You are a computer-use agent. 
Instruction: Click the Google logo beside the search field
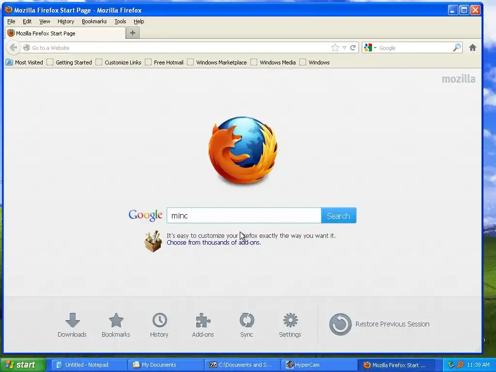[x=145, y=216]
